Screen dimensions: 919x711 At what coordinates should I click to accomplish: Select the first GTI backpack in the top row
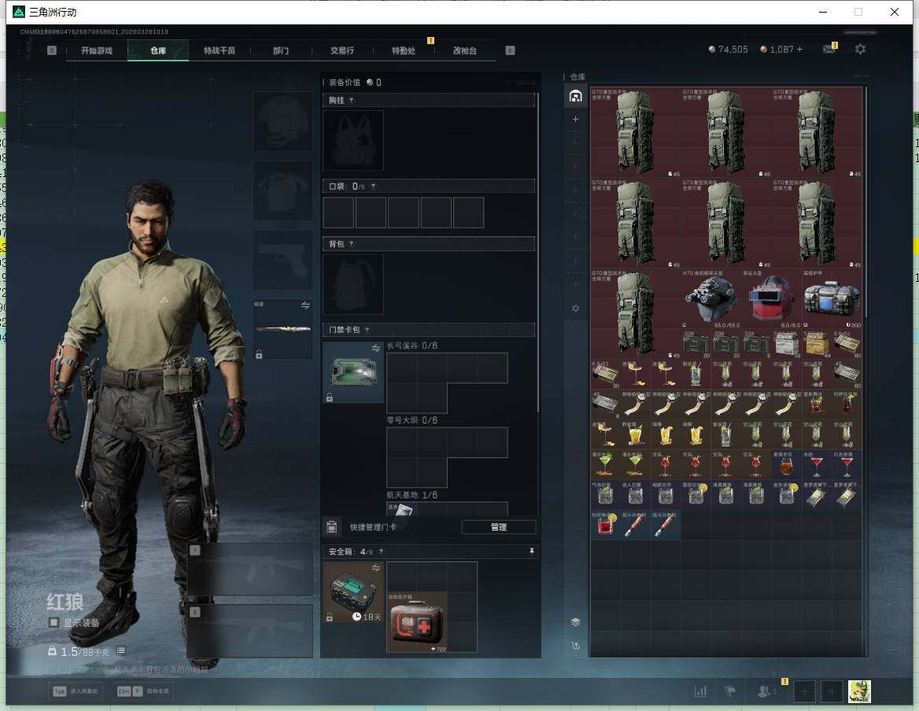[635, 132]
